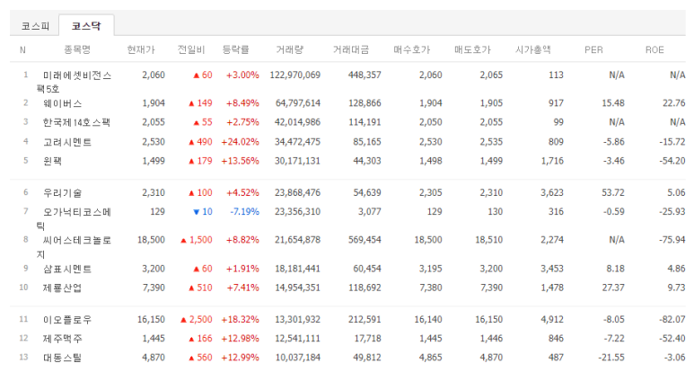This screenshot has width=694, height=372.
Task: Click the 거래량 column header
Action: click(290, 49)
